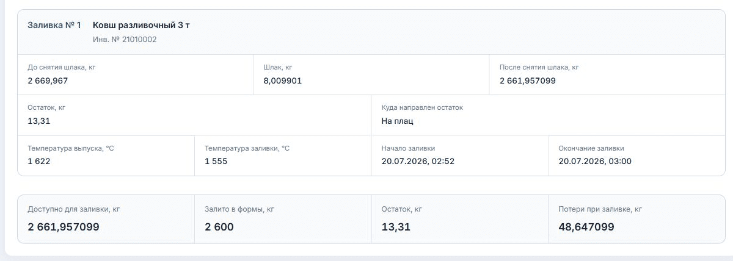Click the label 'После снятия шлака, кг'
The width and height of the screenshot is (733, 261).
(539, 67)
